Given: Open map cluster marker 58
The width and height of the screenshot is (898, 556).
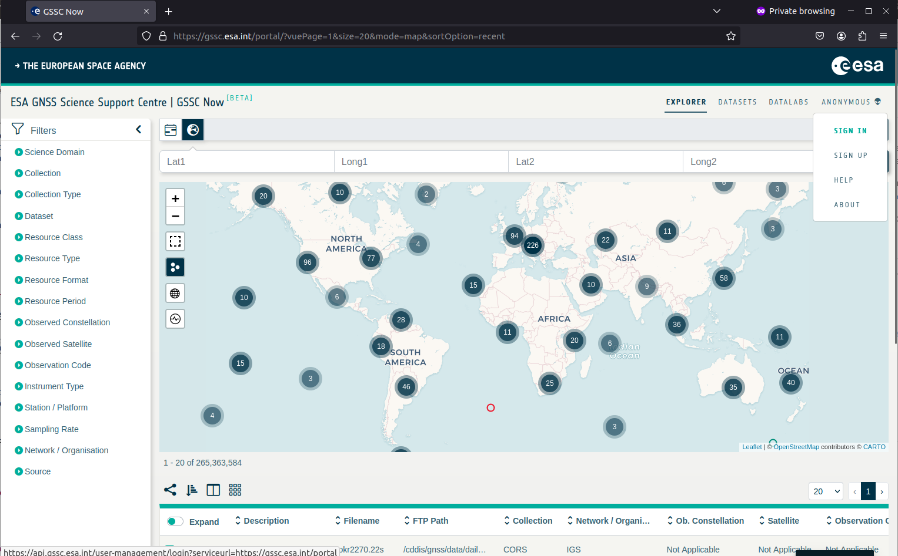Looking at the screenshot, I should (x=724, y=278).
